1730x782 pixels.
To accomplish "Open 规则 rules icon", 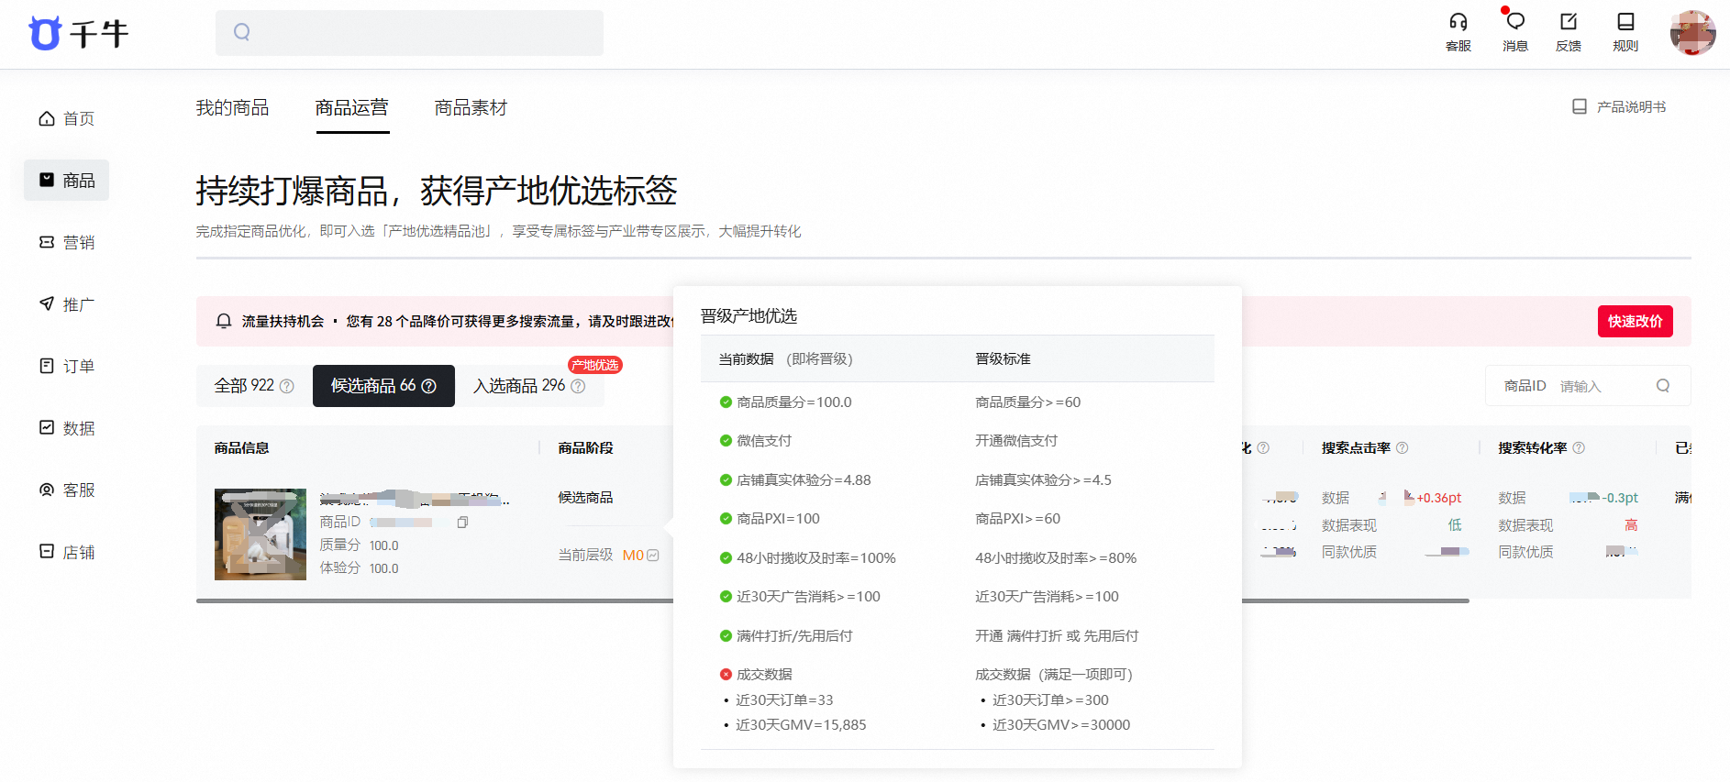I will 1625,32.
